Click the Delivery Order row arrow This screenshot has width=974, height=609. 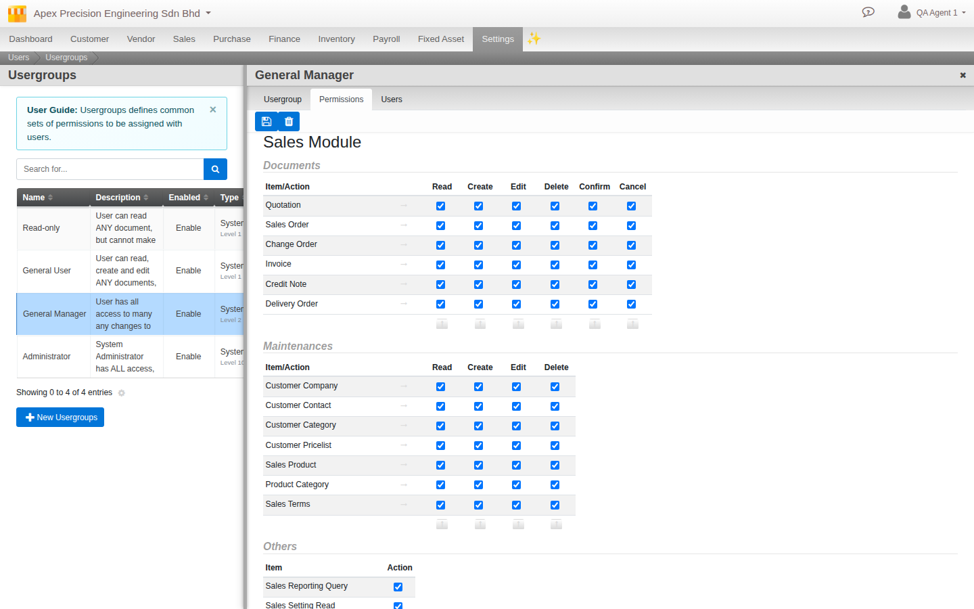[x=404, y=304]
